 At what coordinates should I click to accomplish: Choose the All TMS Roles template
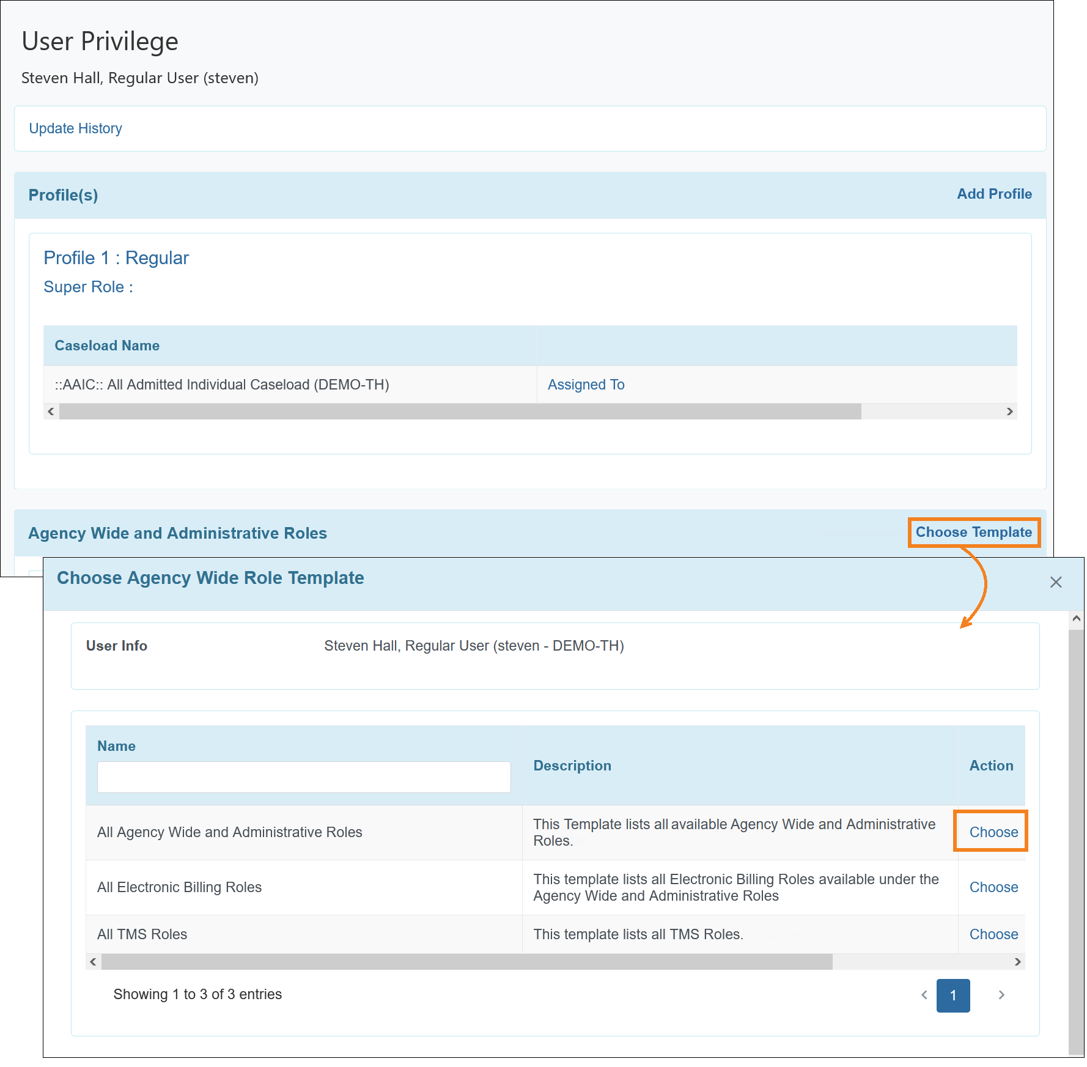point(993,934)
